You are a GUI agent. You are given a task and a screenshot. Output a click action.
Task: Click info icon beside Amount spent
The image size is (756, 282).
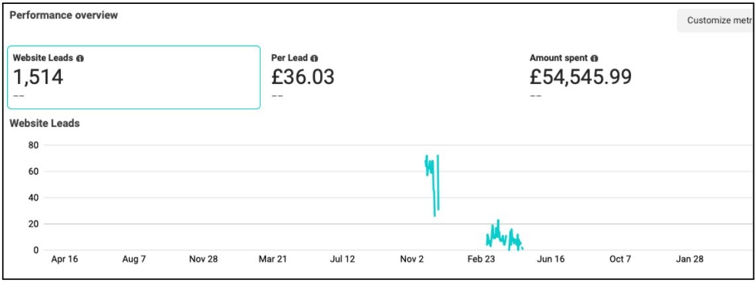(x=595, y=58)
